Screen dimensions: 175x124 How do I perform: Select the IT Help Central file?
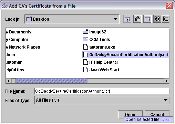click(100, 62)
